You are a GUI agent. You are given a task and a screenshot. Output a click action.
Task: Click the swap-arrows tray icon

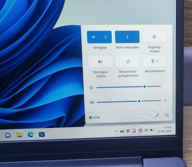[128, 131]
